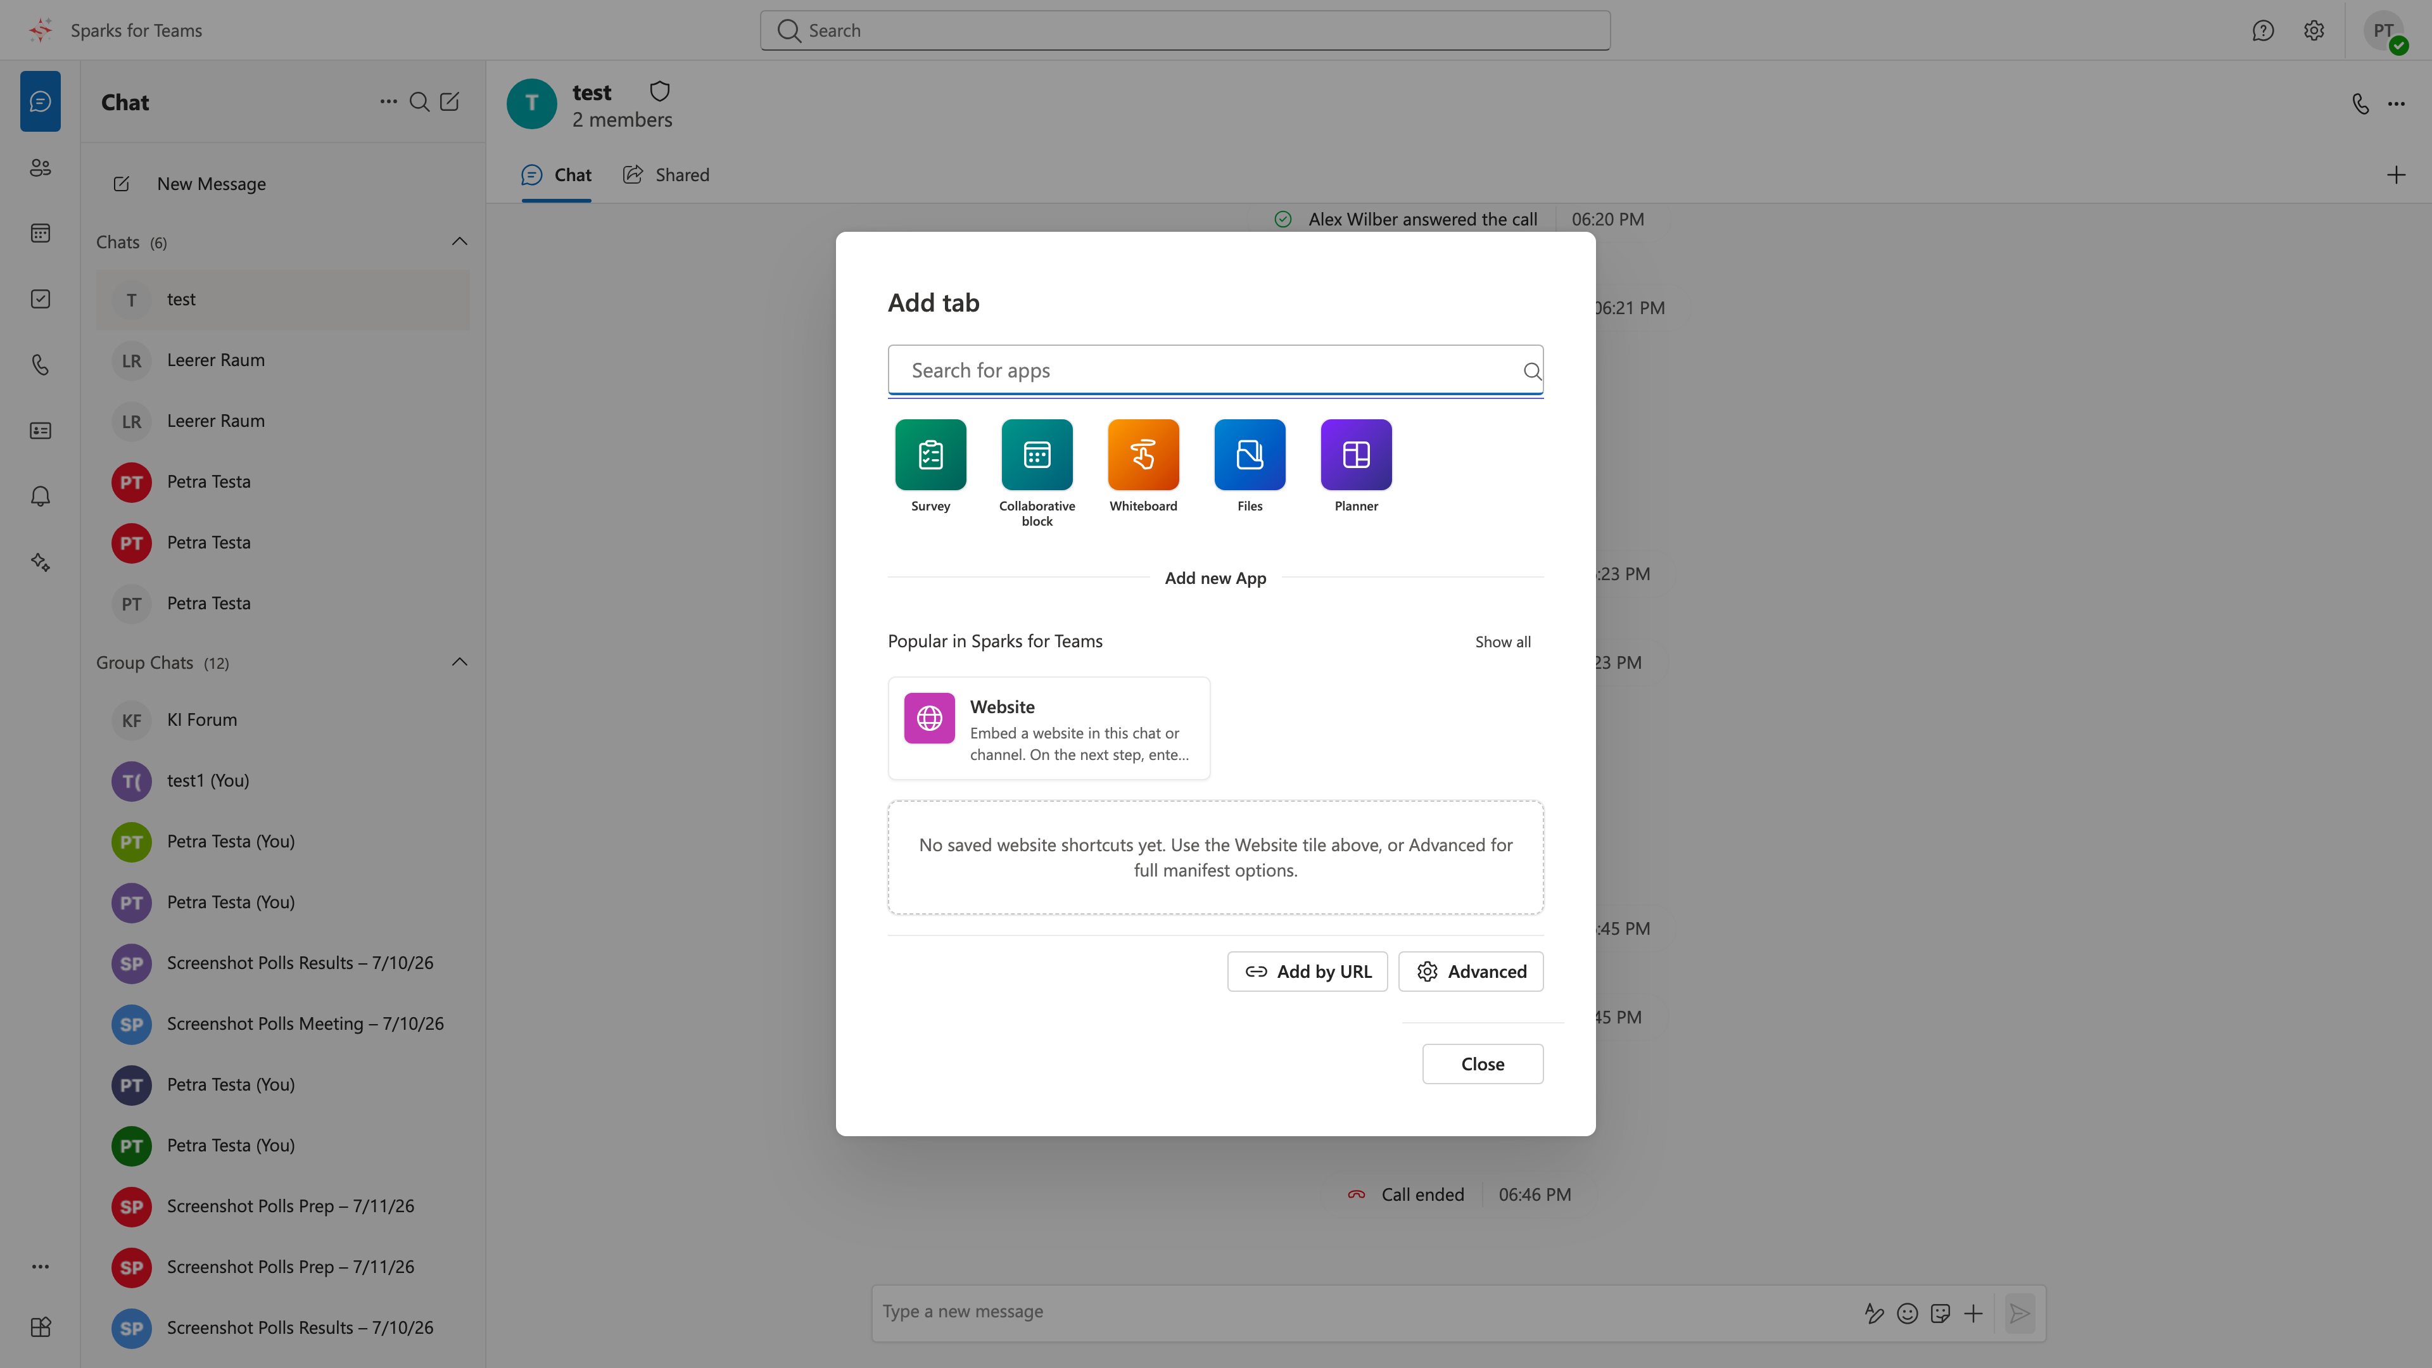Screen dimensions: 2432x1368
Task: Click Add by URL button
Action: point(1308,972)
